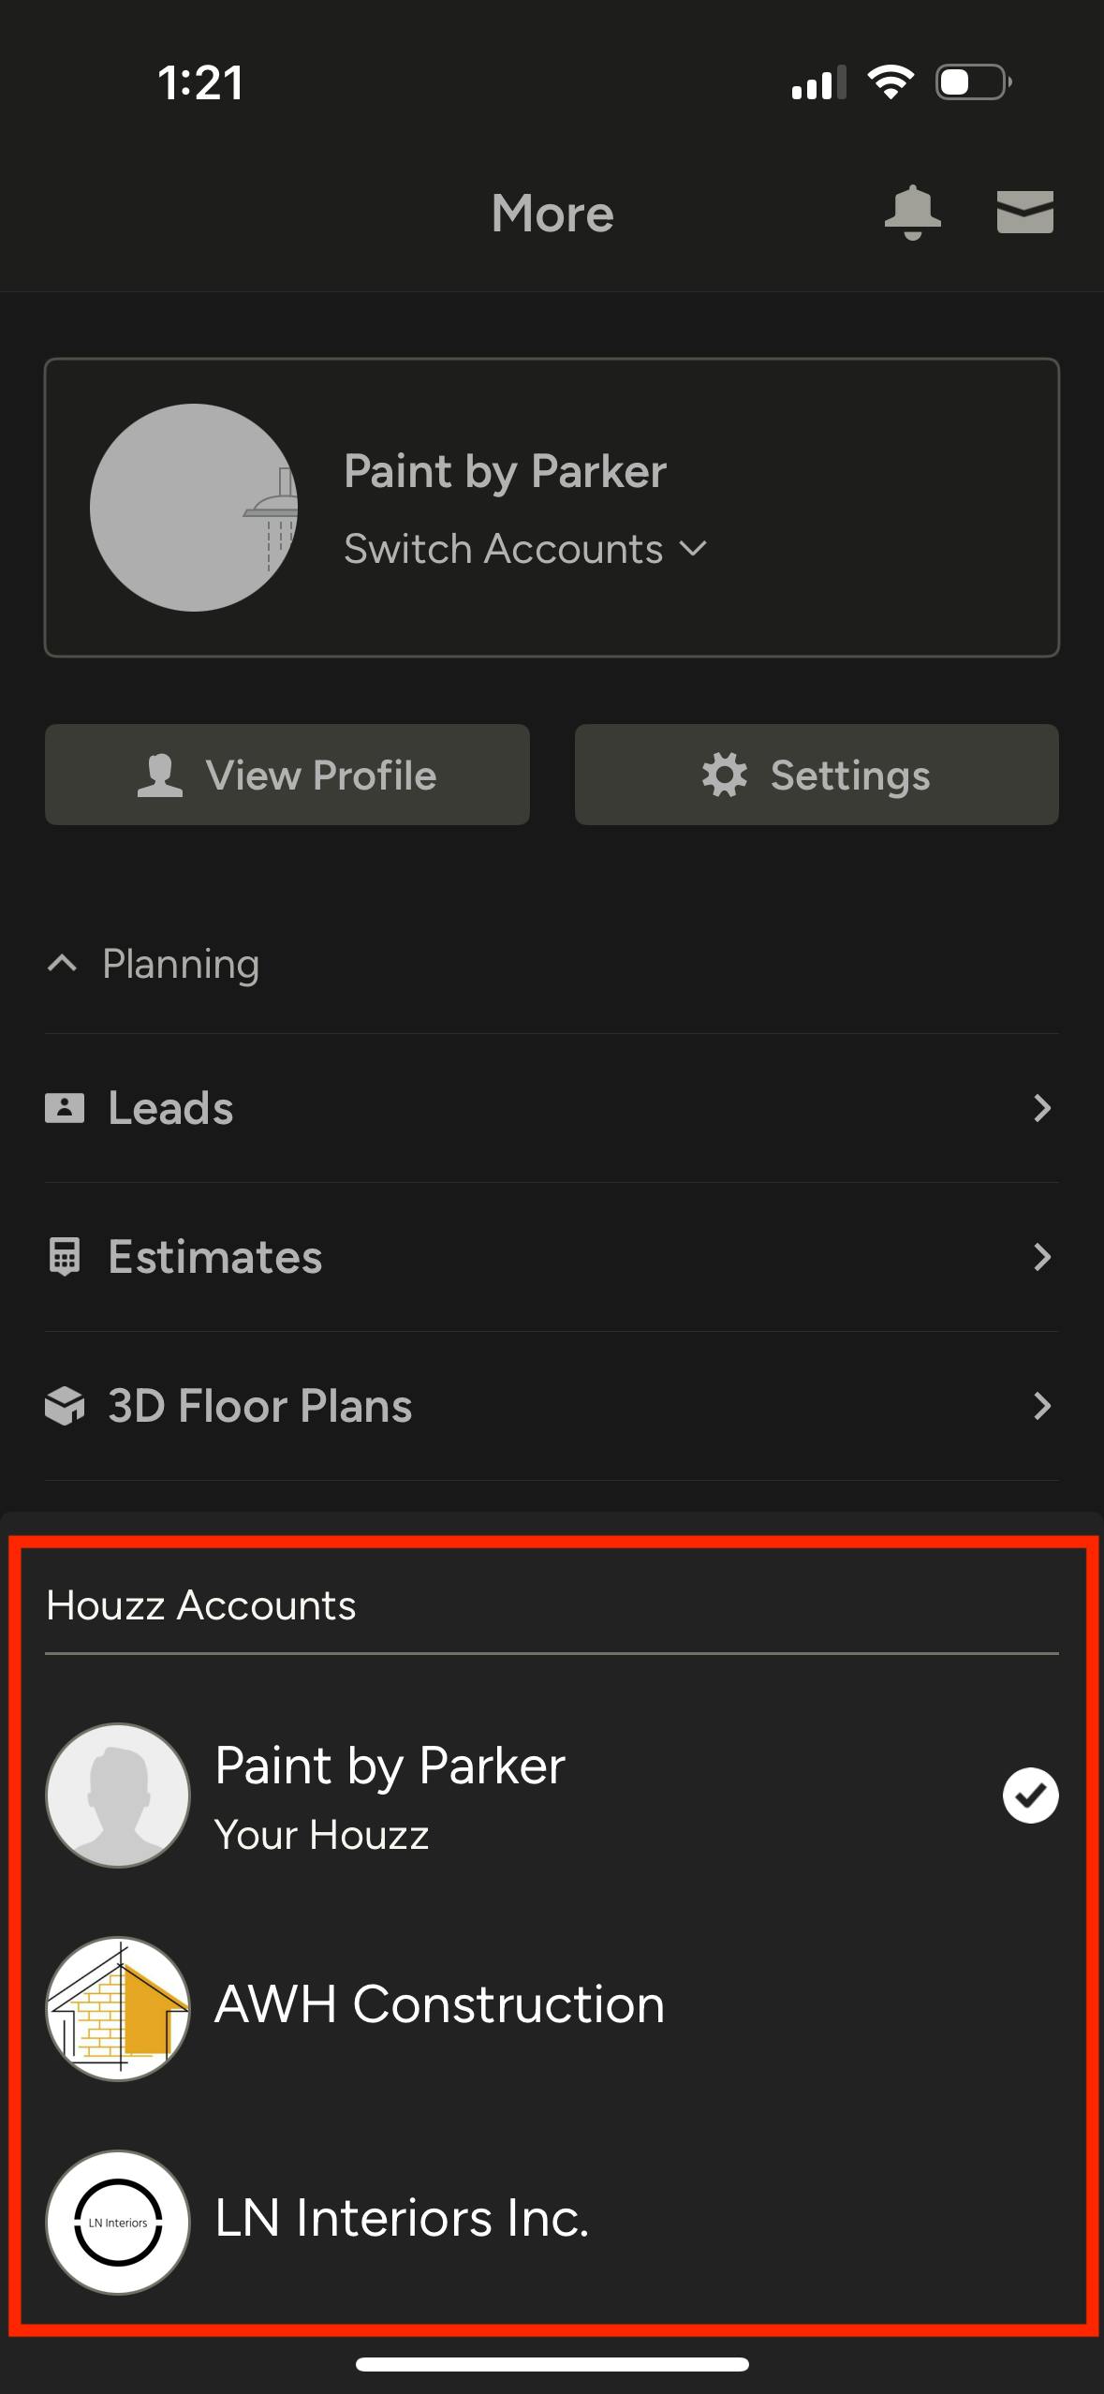Tap the large profile picture circle
Viewport: 1104px width, 2394px height.
click(194, 508)
